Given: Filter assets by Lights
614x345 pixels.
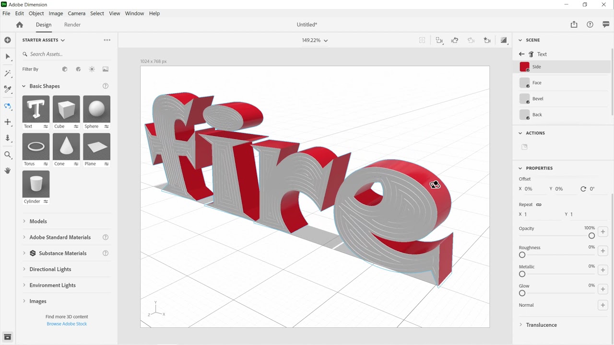Looking at the screenshot, I should pyautogui.click(x=92, y=69).
